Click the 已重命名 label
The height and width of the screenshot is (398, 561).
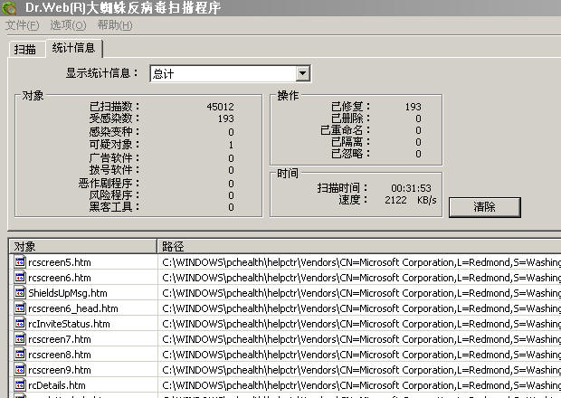pyautogui.click(x=345, y=130)
